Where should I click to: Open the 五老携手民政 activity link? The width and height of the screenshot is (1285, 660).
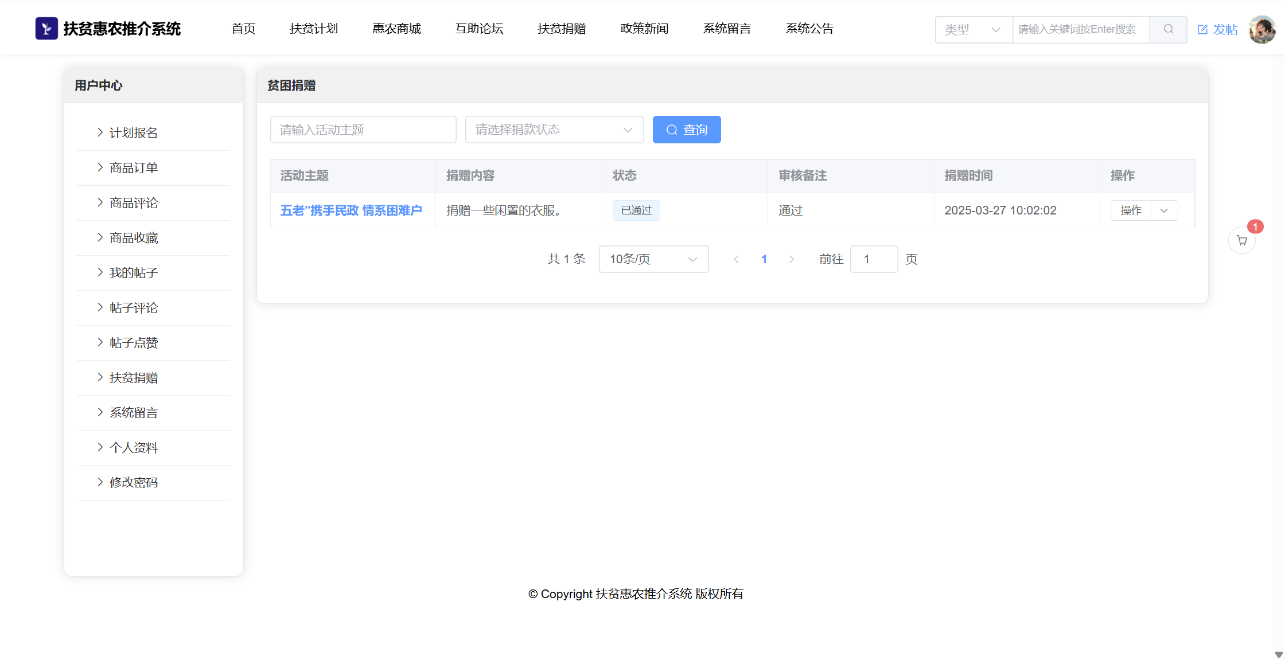351,210
